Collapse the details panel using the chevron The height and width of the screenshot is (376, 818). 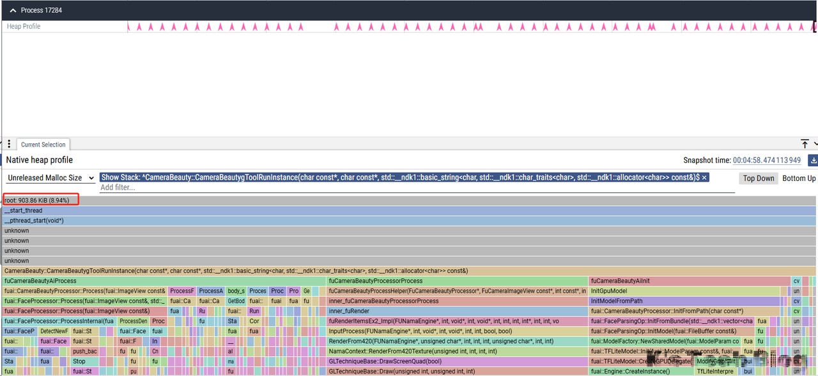coord(815,145)
